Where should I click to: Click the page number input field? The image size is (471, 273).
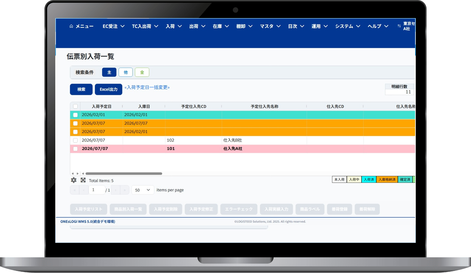tap(97, 190)
